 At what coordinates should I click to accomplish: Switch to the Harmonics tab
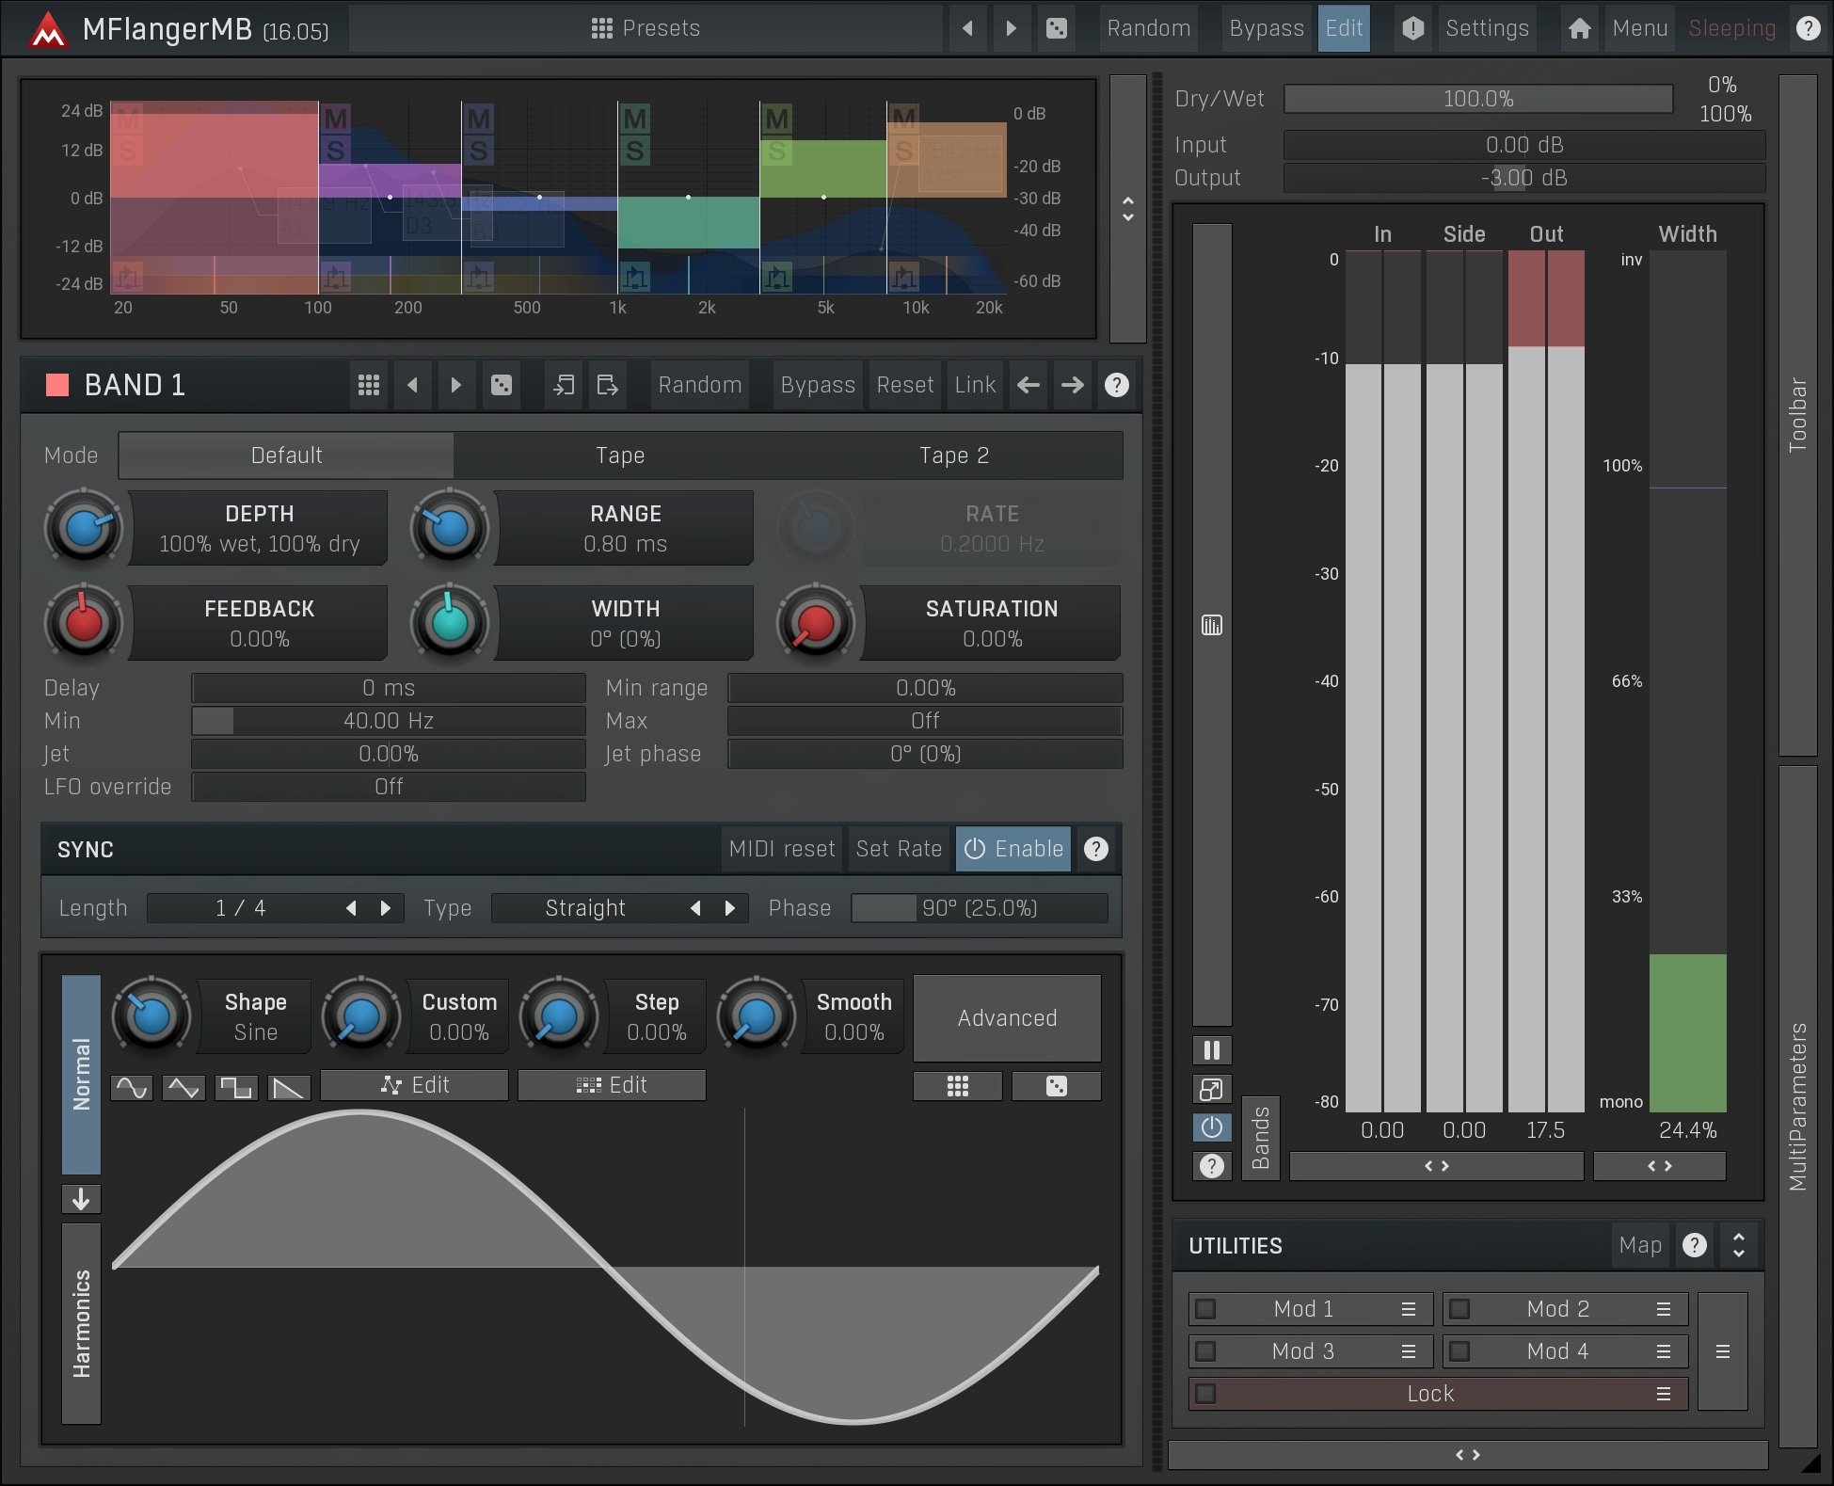point(82,1323)
